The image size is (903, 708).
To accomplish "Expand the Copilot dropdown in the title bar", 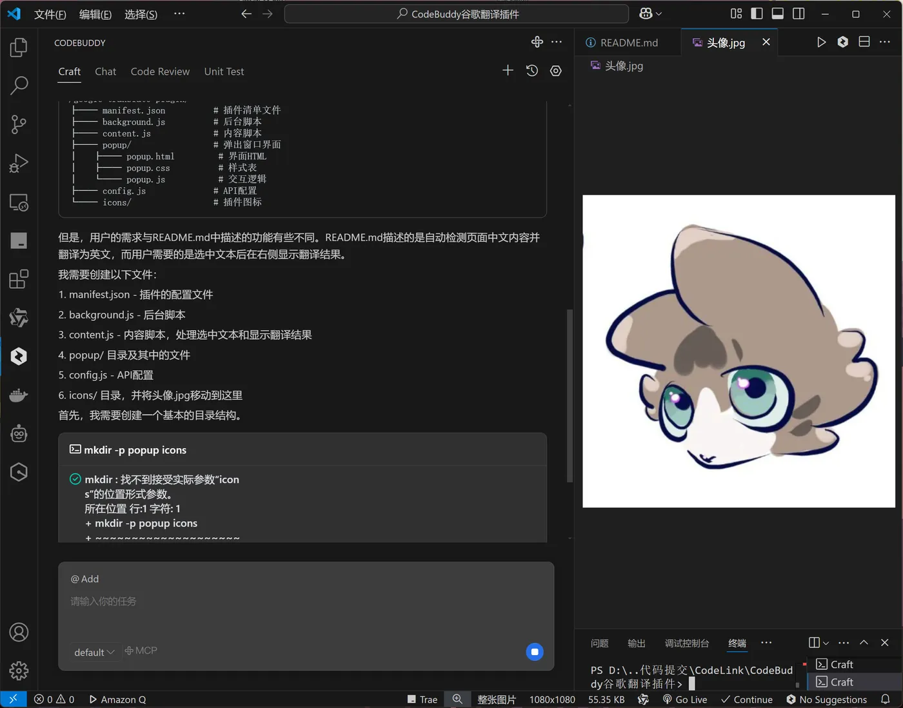I will coord(659,14).
